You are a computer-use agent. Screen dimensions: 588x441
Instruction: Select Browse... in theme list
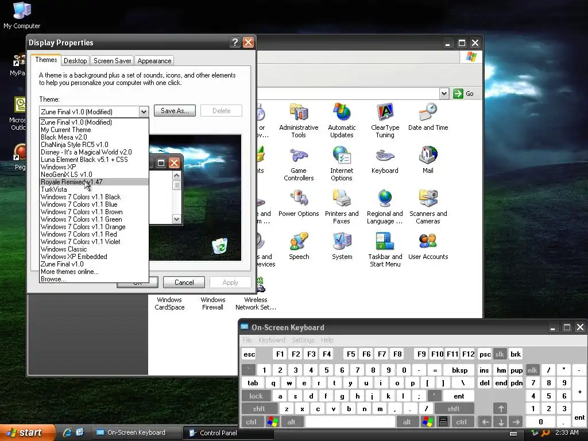(94, 279)
